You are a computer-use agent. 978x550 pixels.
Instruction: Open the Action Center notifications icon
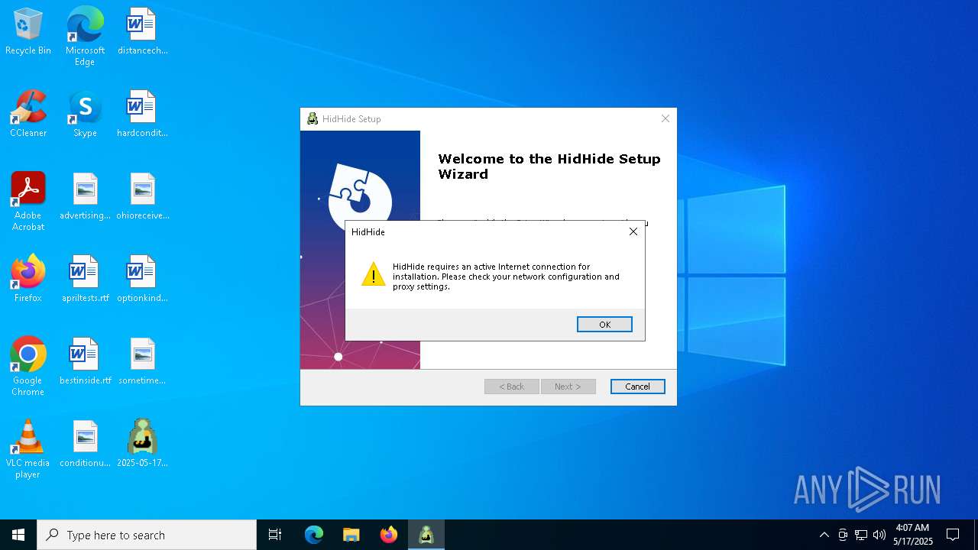click(953, 535)
